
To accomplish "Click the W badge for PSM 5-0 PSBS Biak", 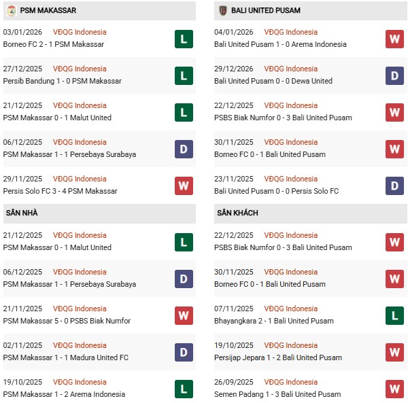I will (x=184, y=315).
